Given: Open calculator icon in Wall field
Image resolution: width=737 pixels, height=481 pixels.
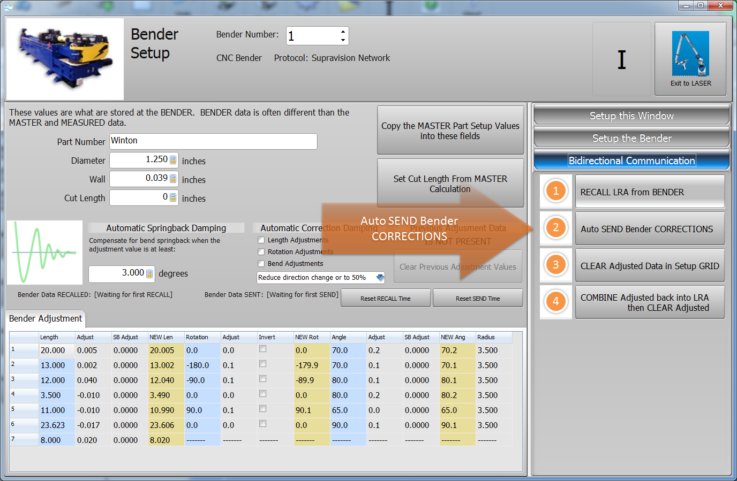Looking at the screenshot, I should (x=173, y=179).
